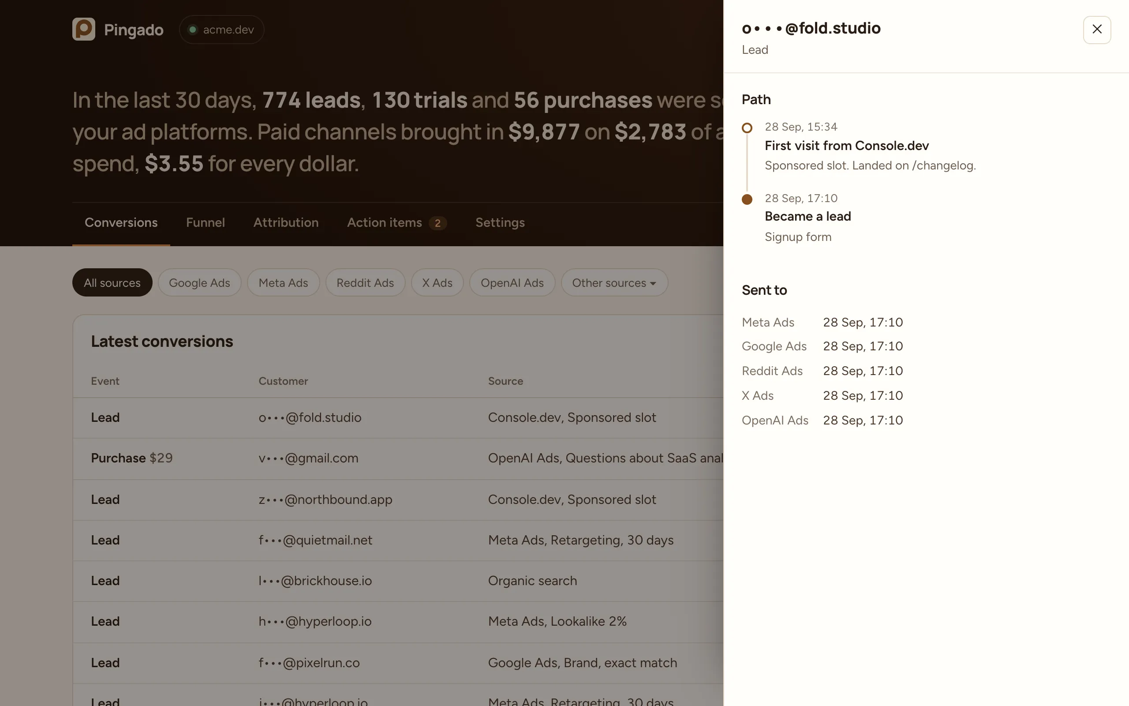This screenshot has width=1129, height=706.
Task: Click the Customer column header
Action: point(283,381)
